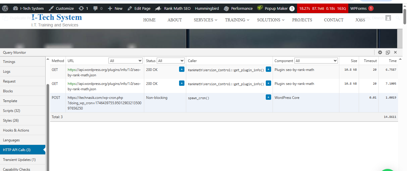
Task: Select the Timings panel
Action: click(23, 62)
